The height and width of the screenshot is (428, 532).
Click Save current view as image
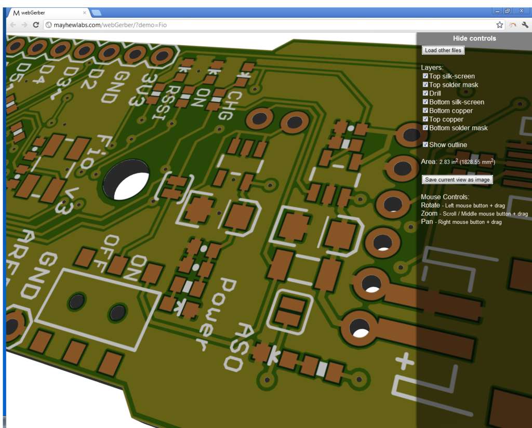(457, 180)
